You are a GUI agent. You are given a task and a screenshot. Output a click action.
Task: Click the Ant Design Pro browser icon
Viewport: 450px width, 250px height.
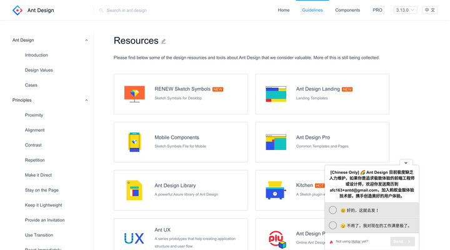point(276,142)
